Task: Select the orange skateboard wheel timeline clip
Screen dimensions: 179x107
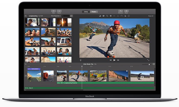Action: [49, 76]
